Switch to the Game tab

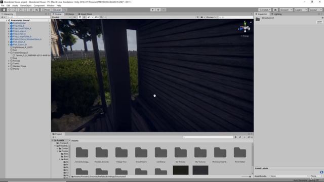[70, 14]
